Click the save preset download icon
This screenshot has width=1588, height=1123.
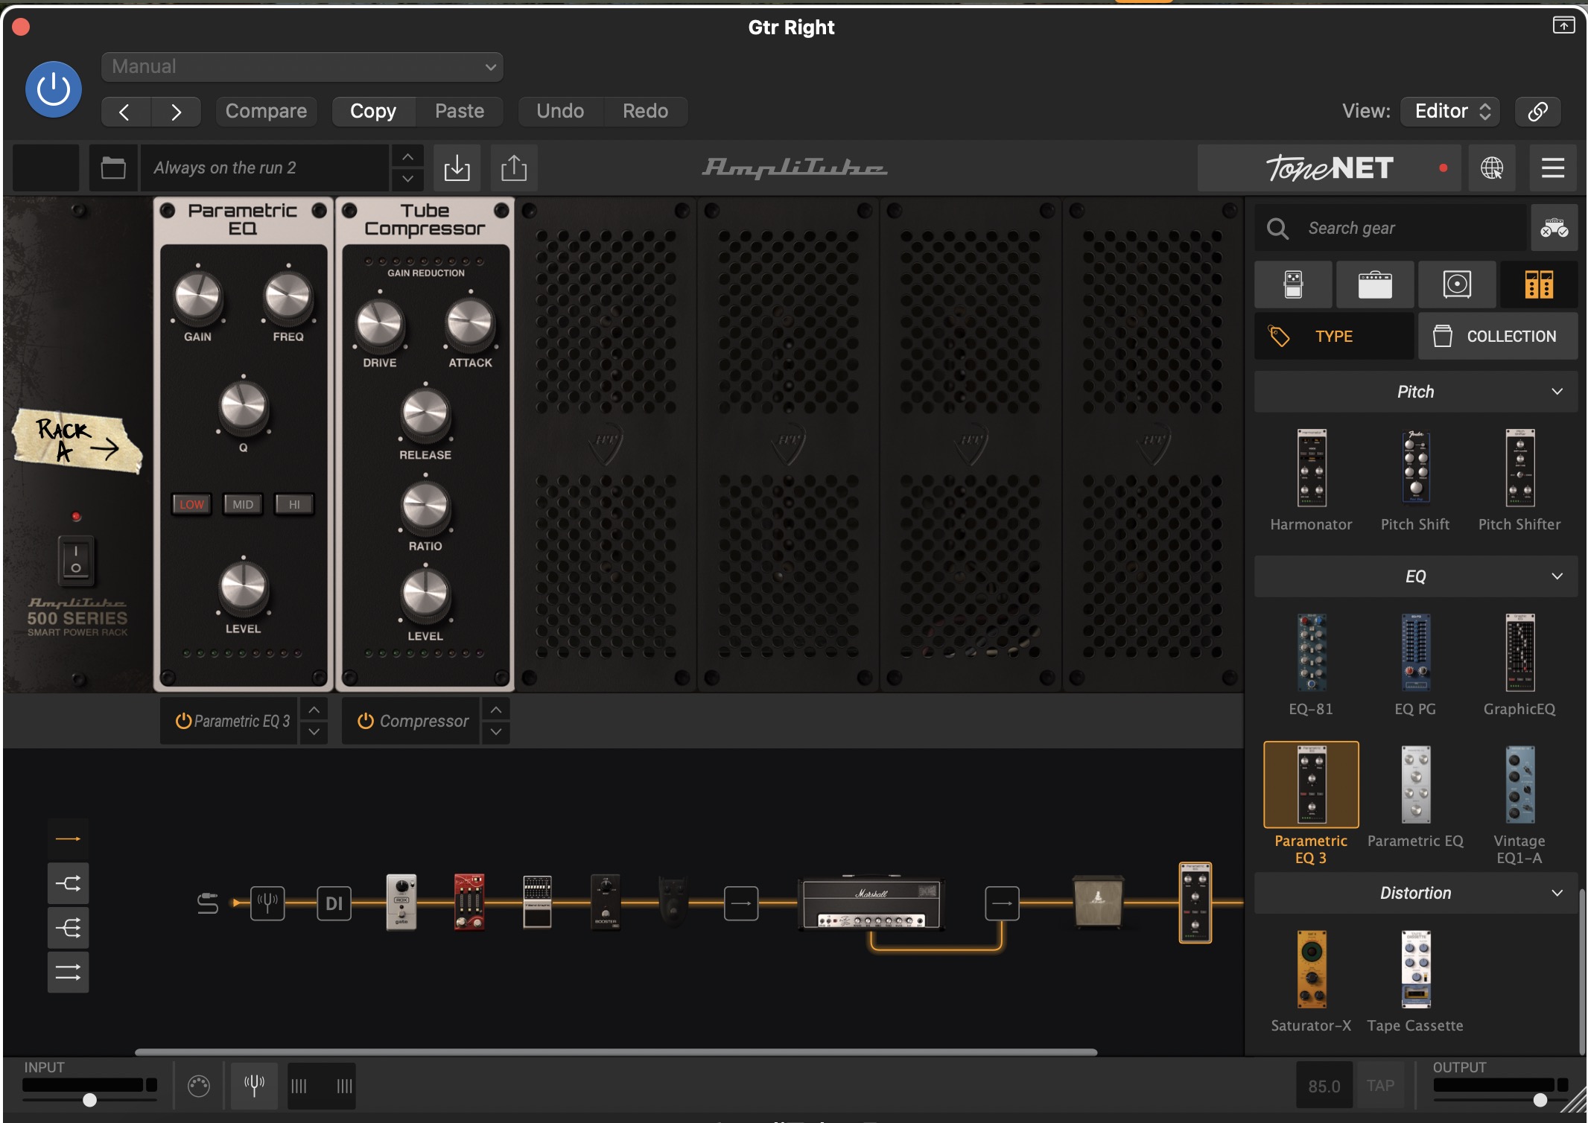click(457, 168)
